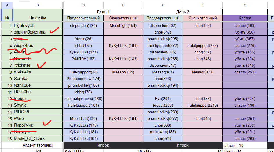Screen dimensions: 274x152
Task: Click the column G header
Action: [x=245, y=5]
